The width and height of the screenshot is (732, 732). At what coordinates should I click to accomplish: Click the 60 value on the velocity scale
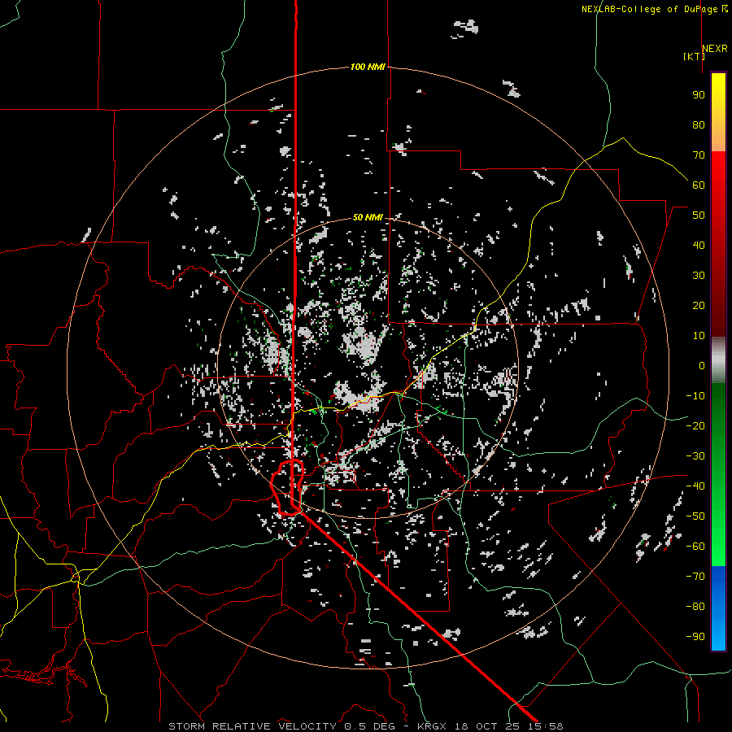699,185
